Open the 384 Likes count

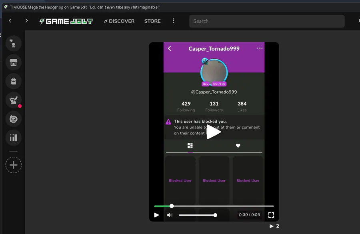pyautogui.click(x=242, y=106)
